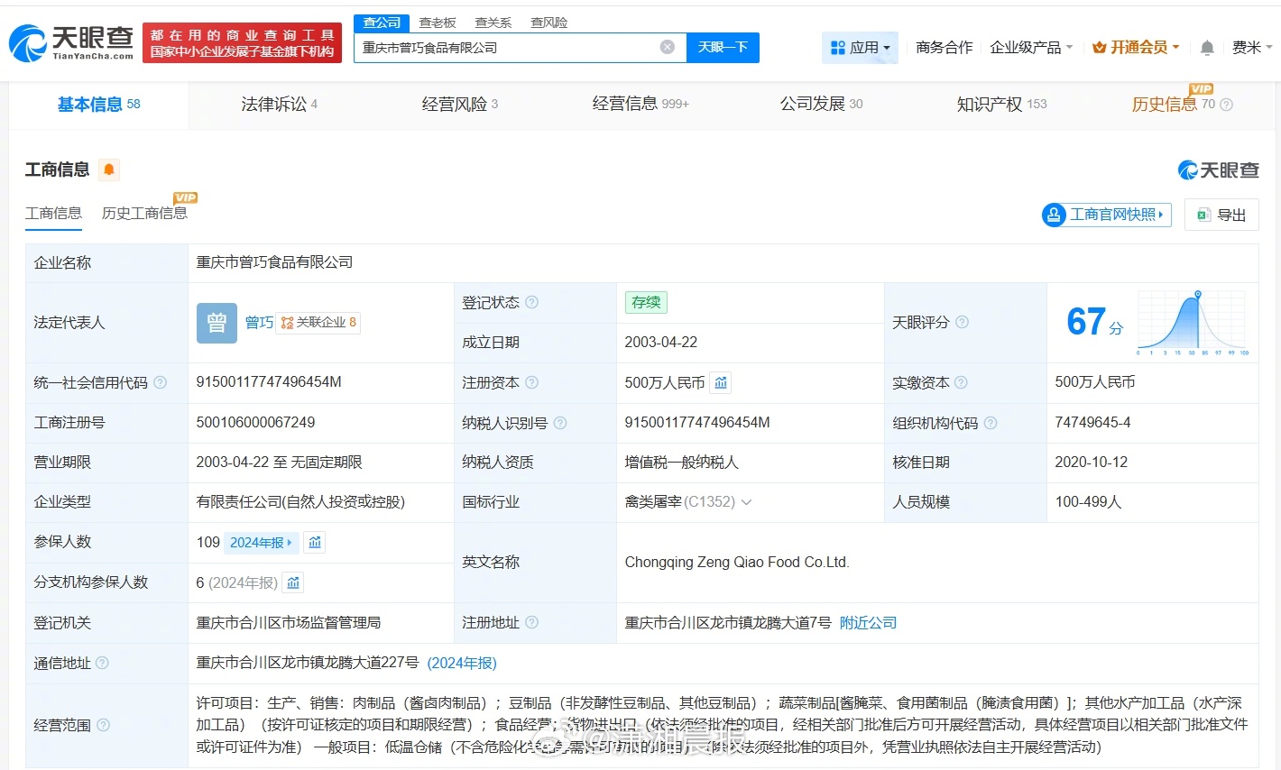Open the 开通会员 dropdown
Image resolution: width=1281 pixels, height=770 pixels.
pyautogui.click(x=1135, y=48)
